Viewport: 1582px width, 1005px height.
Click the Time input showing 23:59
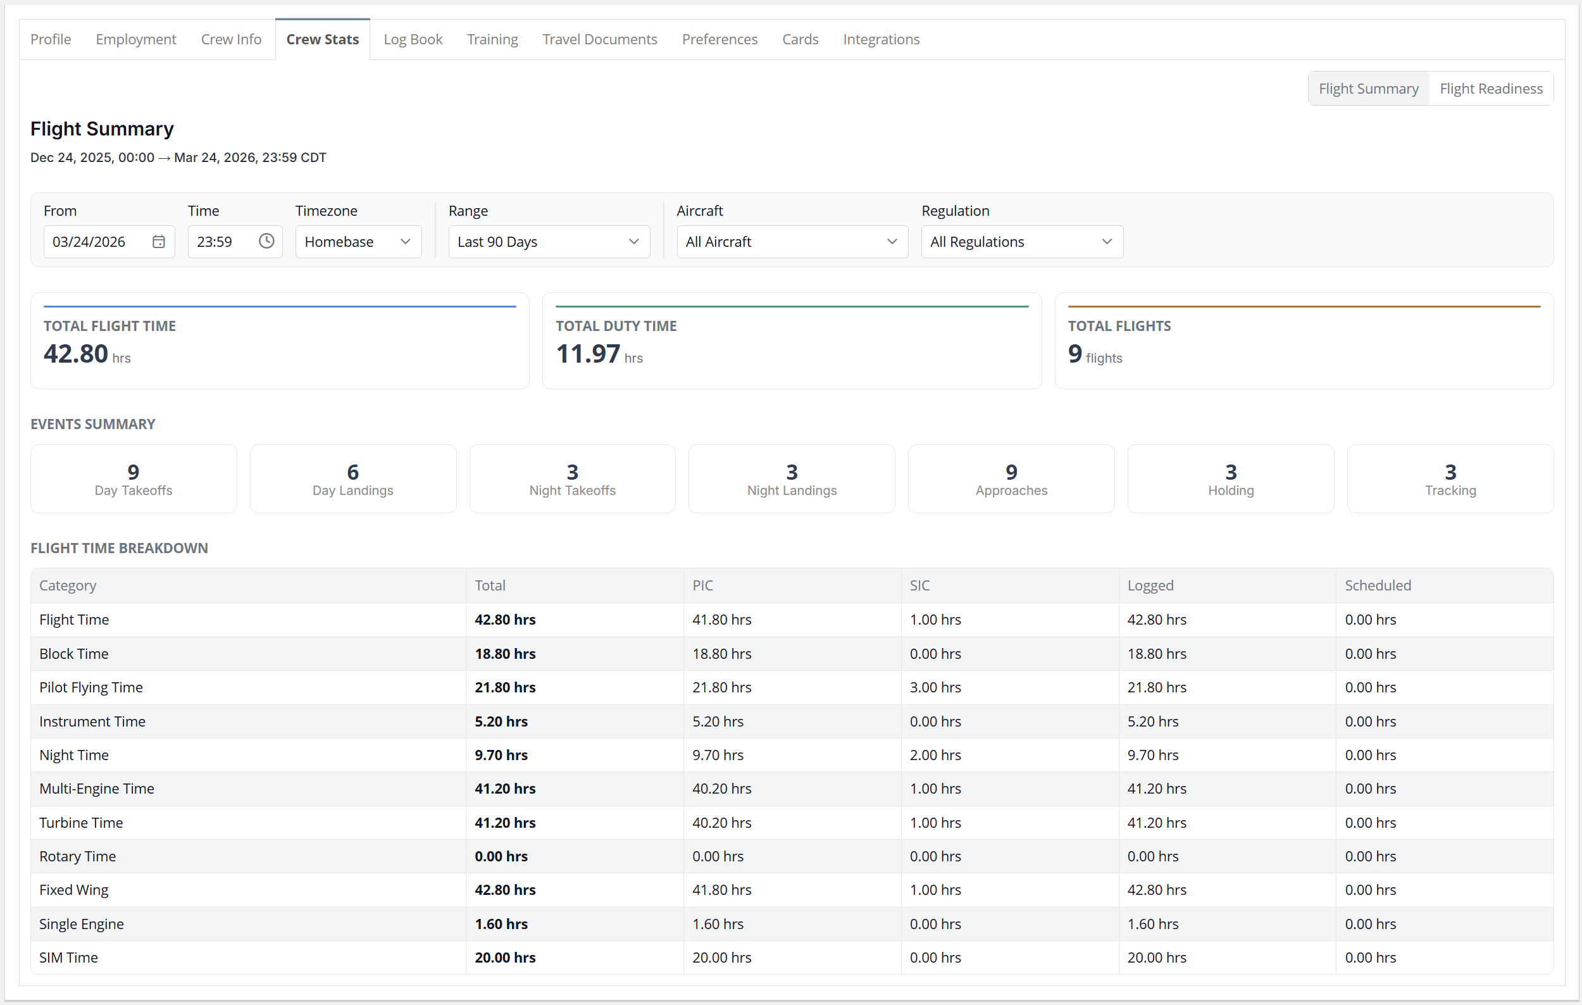(220, 242)
